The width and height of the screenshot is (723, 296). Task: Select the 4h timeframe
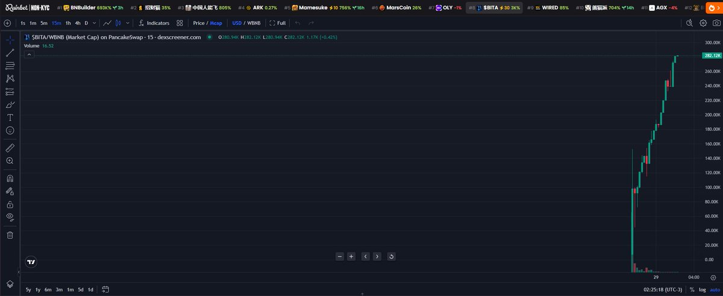point(78,23)
